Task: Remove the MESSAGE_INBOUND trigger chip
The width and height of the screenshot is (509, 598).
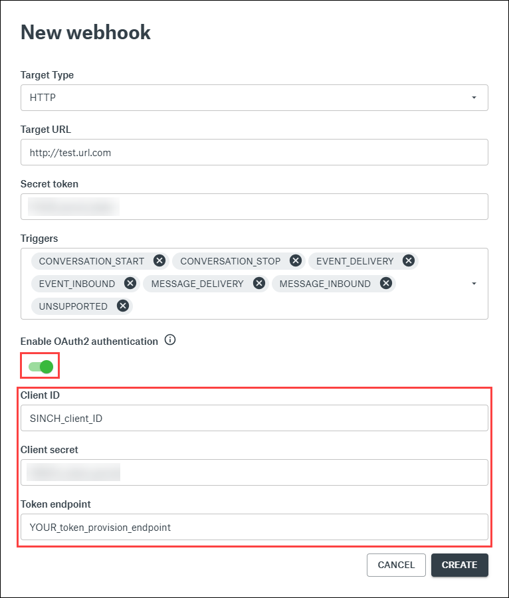Action: pos(386,284)
